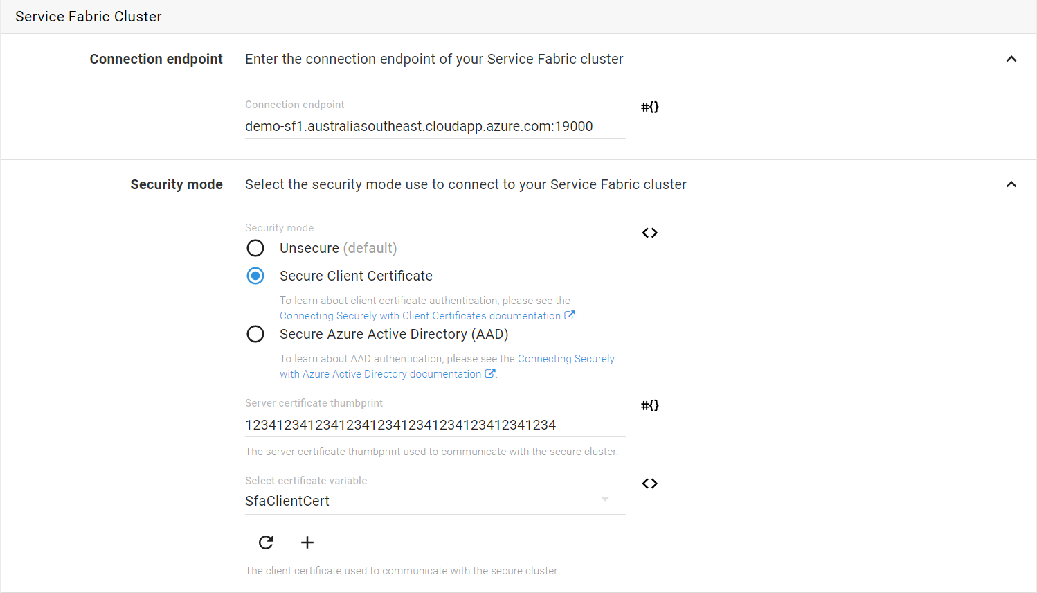
Task: Focus the Server certificate thumbprint input
Action: (x=435, y=425)
